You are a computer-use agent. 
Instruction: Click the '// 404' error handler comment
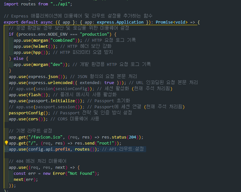(38, 161)
